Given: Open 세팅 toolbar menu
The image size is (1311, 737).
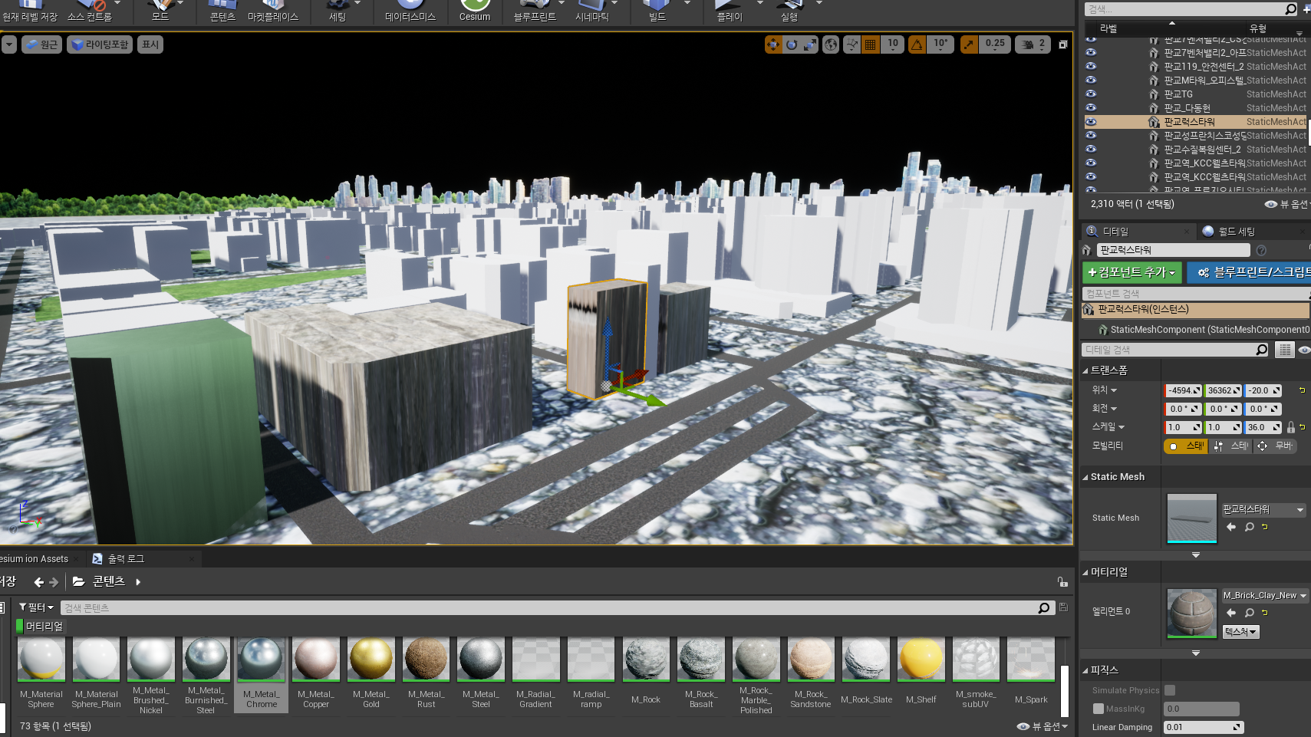Looking at the screenshot, I should [x=338, y=12].
